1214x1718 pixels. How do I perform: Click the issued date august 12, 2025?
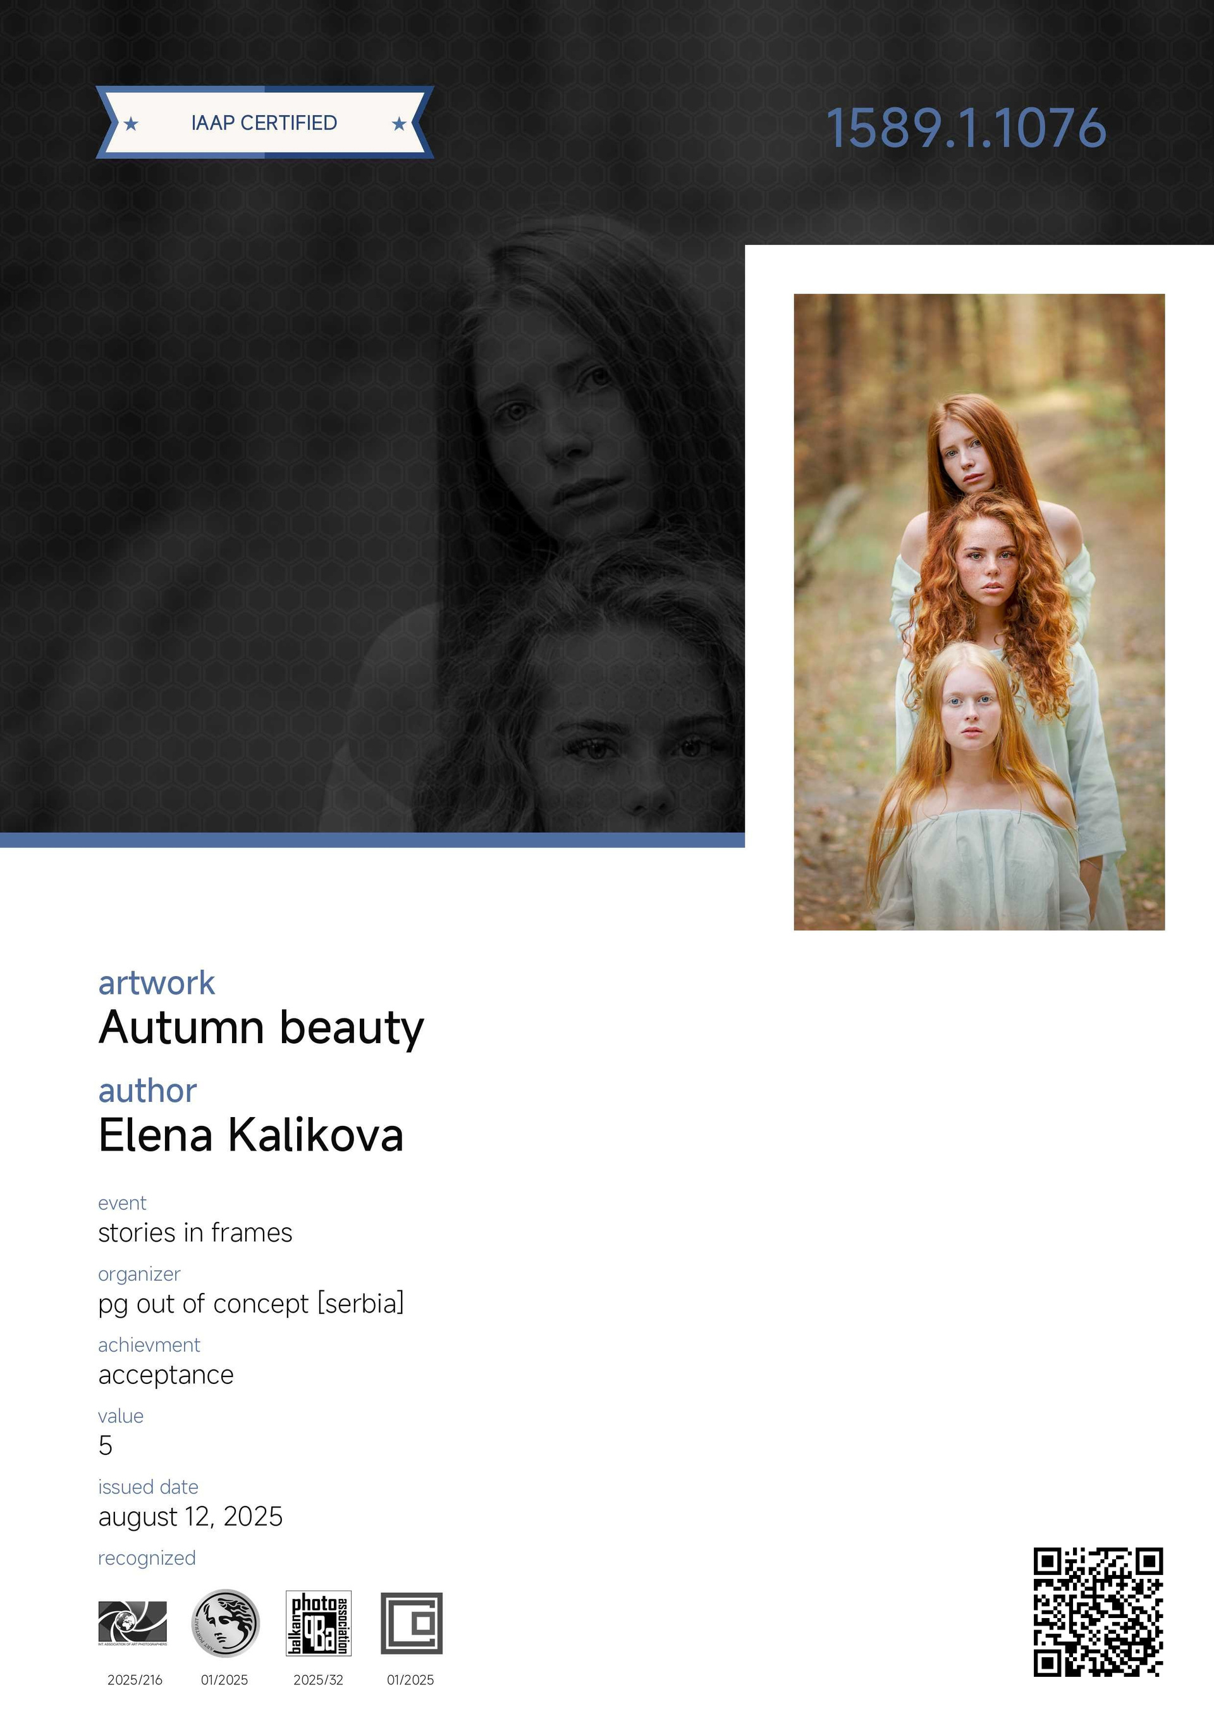pyautogui.click(x=191, y=1517)
